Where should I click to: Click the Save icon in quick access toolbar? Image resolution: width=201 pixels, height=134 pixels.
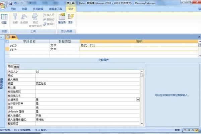pyautogui.click(x=11, y=3)
